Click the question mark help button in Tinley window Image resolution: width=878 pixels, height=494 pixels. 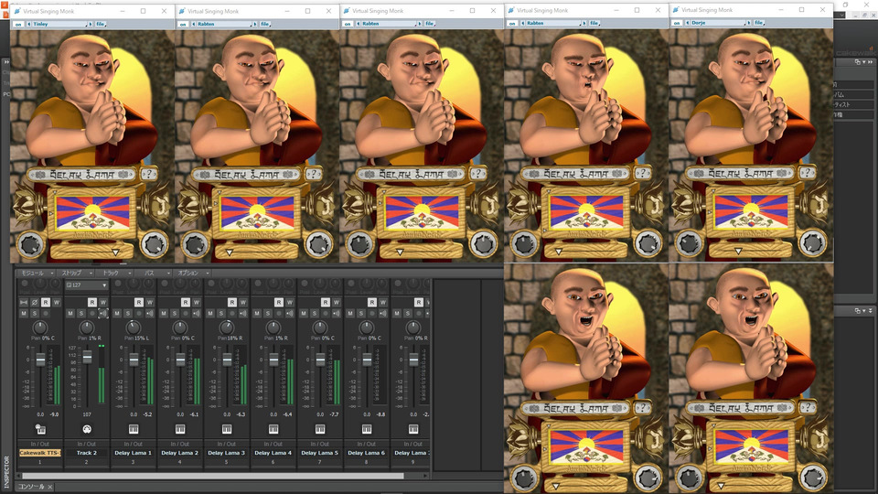point(150,174)
